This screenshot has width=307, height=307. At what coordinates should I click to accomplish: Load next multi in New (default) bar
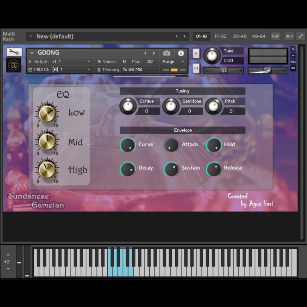tap(185, 36)
